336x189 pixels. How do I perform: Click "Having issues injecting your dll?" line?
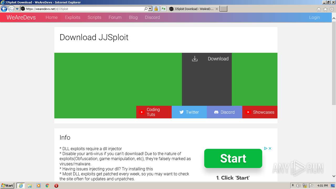coord(106,169)
